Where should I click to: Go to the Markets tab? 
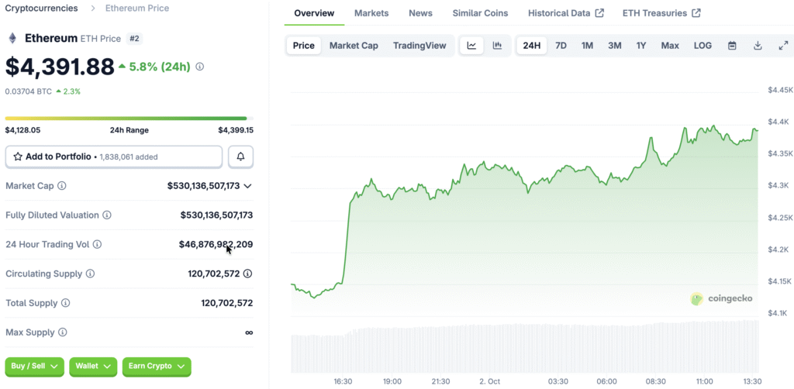(x=371, y=13)
